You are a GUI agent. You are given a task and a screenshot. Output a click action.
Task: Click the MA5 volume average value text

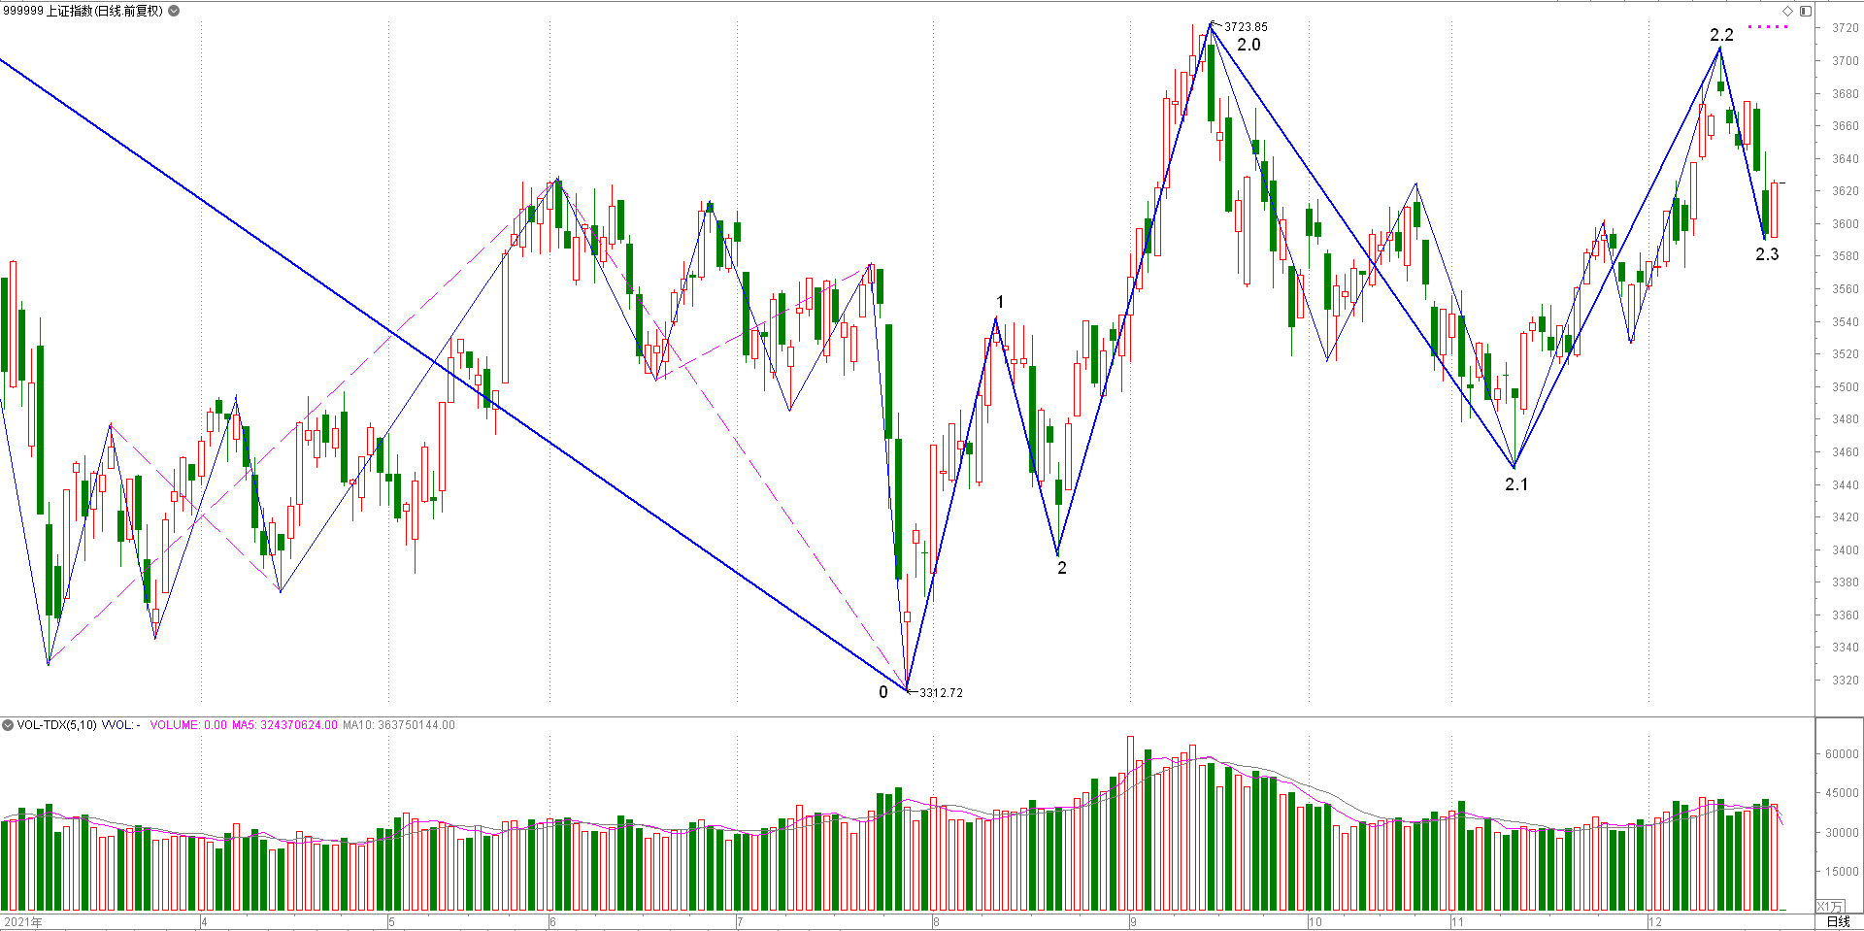tap(284, 725)
